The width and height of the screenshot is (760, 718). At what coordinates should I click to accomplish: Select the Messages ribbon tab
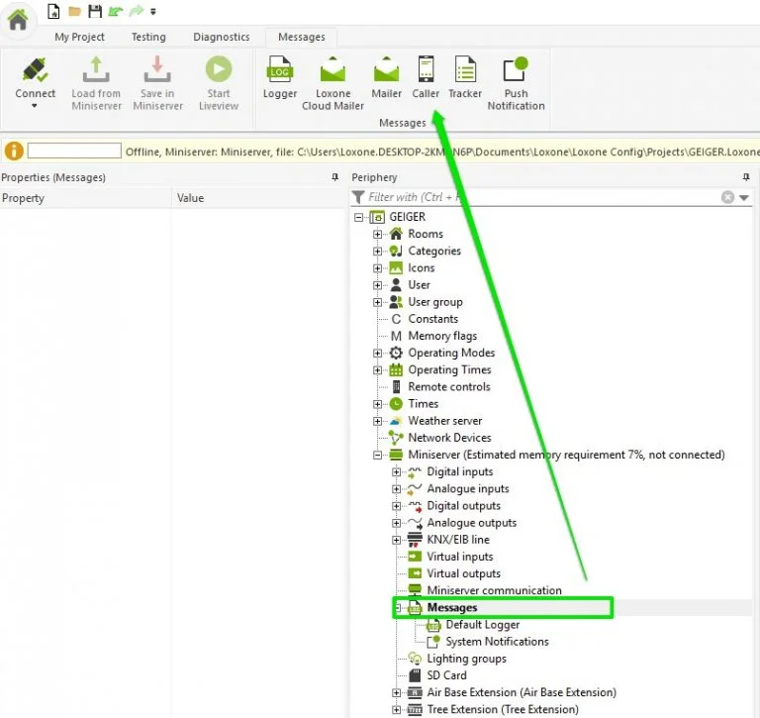[x=302, y=37]
